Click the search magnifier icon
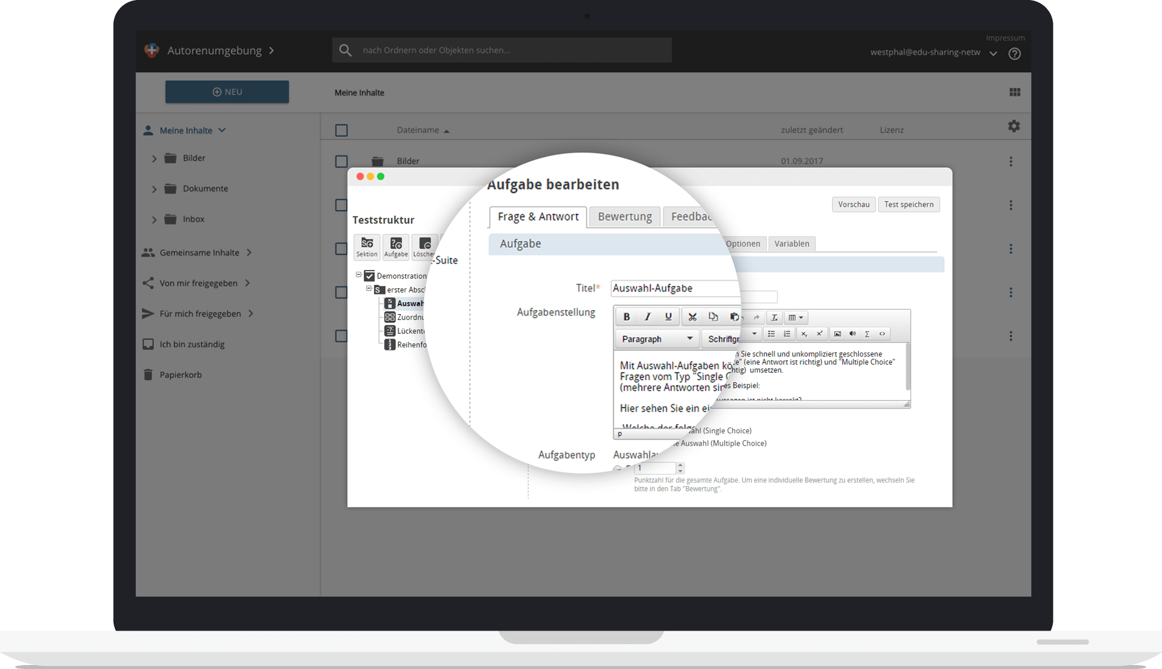Image resolution: width=1162 pixels, height=669 pixels. (345, 50)
